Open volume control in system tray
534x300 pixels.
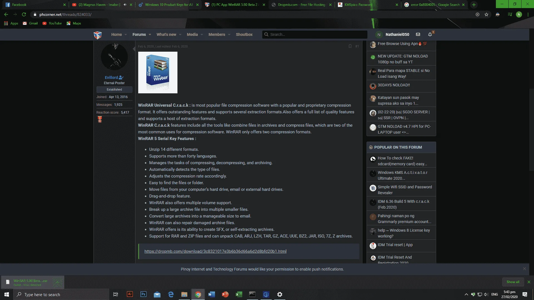pos(486,294)
